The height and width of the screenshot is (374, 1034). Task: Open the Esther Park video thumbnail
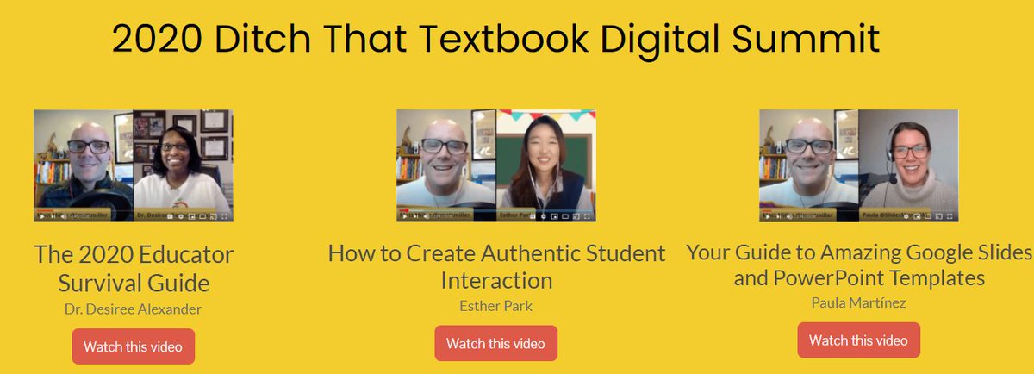(x=496, y=165)
